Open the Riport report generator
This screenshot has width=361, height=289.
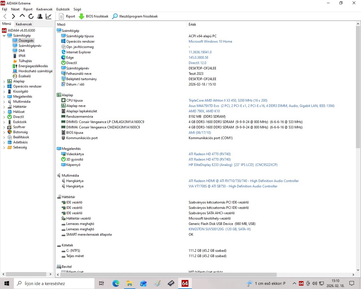pyautogui.click(x=67, y=16)
